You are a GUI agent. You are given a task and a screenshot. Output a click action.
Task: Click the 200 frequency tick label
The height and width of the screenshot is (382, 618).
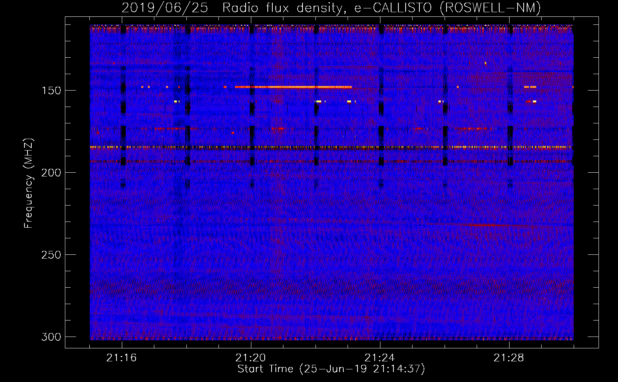point(51,173)
